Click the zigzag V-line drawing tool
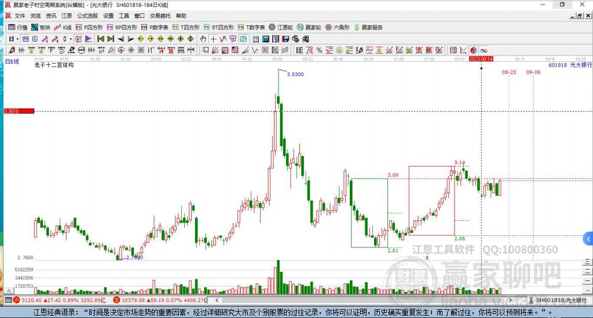Image resolution: width=593 pixels, height=318 pixels. coord(255,50)
